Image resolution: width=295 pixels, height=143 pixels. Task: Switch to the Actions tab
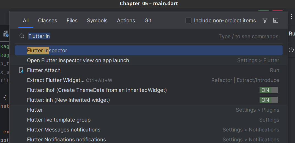tap(126, 20)
